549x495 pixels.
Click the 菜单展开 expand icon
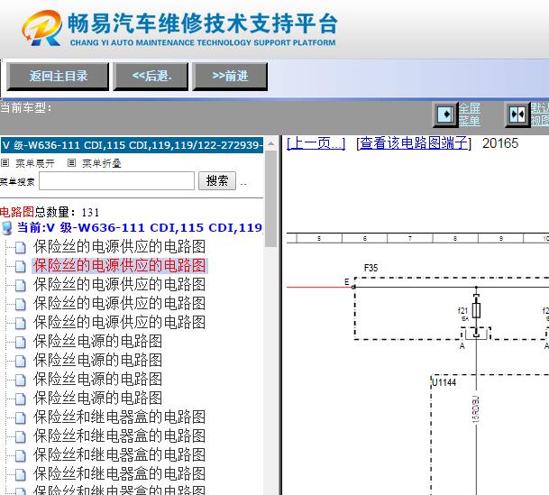[5, 163]
